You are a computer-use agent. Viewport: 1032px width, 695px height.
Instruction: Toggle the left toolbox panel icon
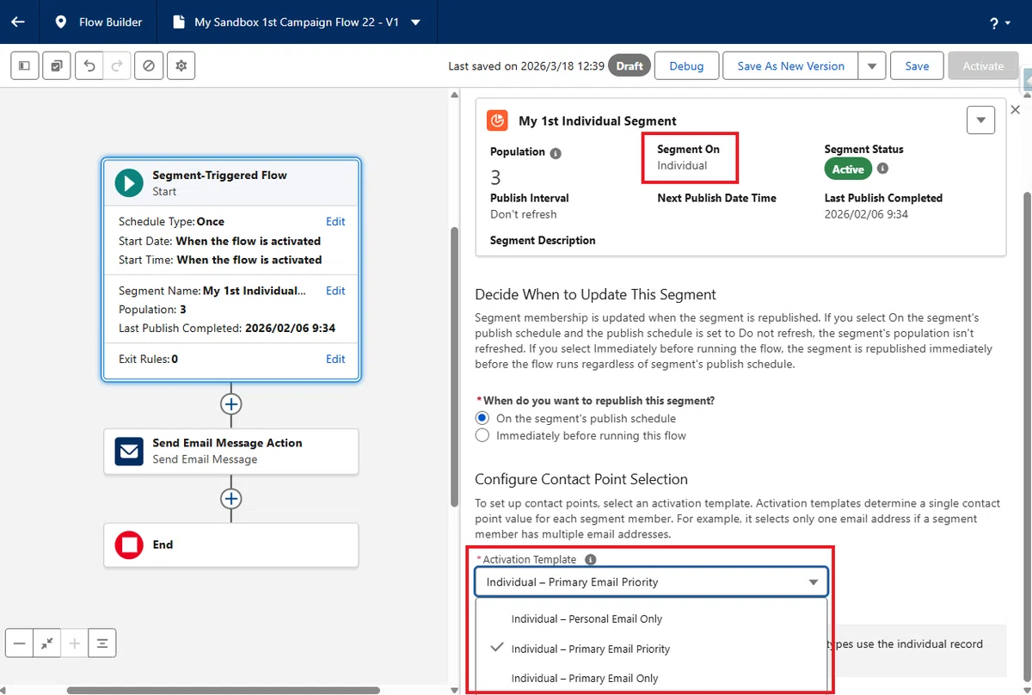point(24,65)
